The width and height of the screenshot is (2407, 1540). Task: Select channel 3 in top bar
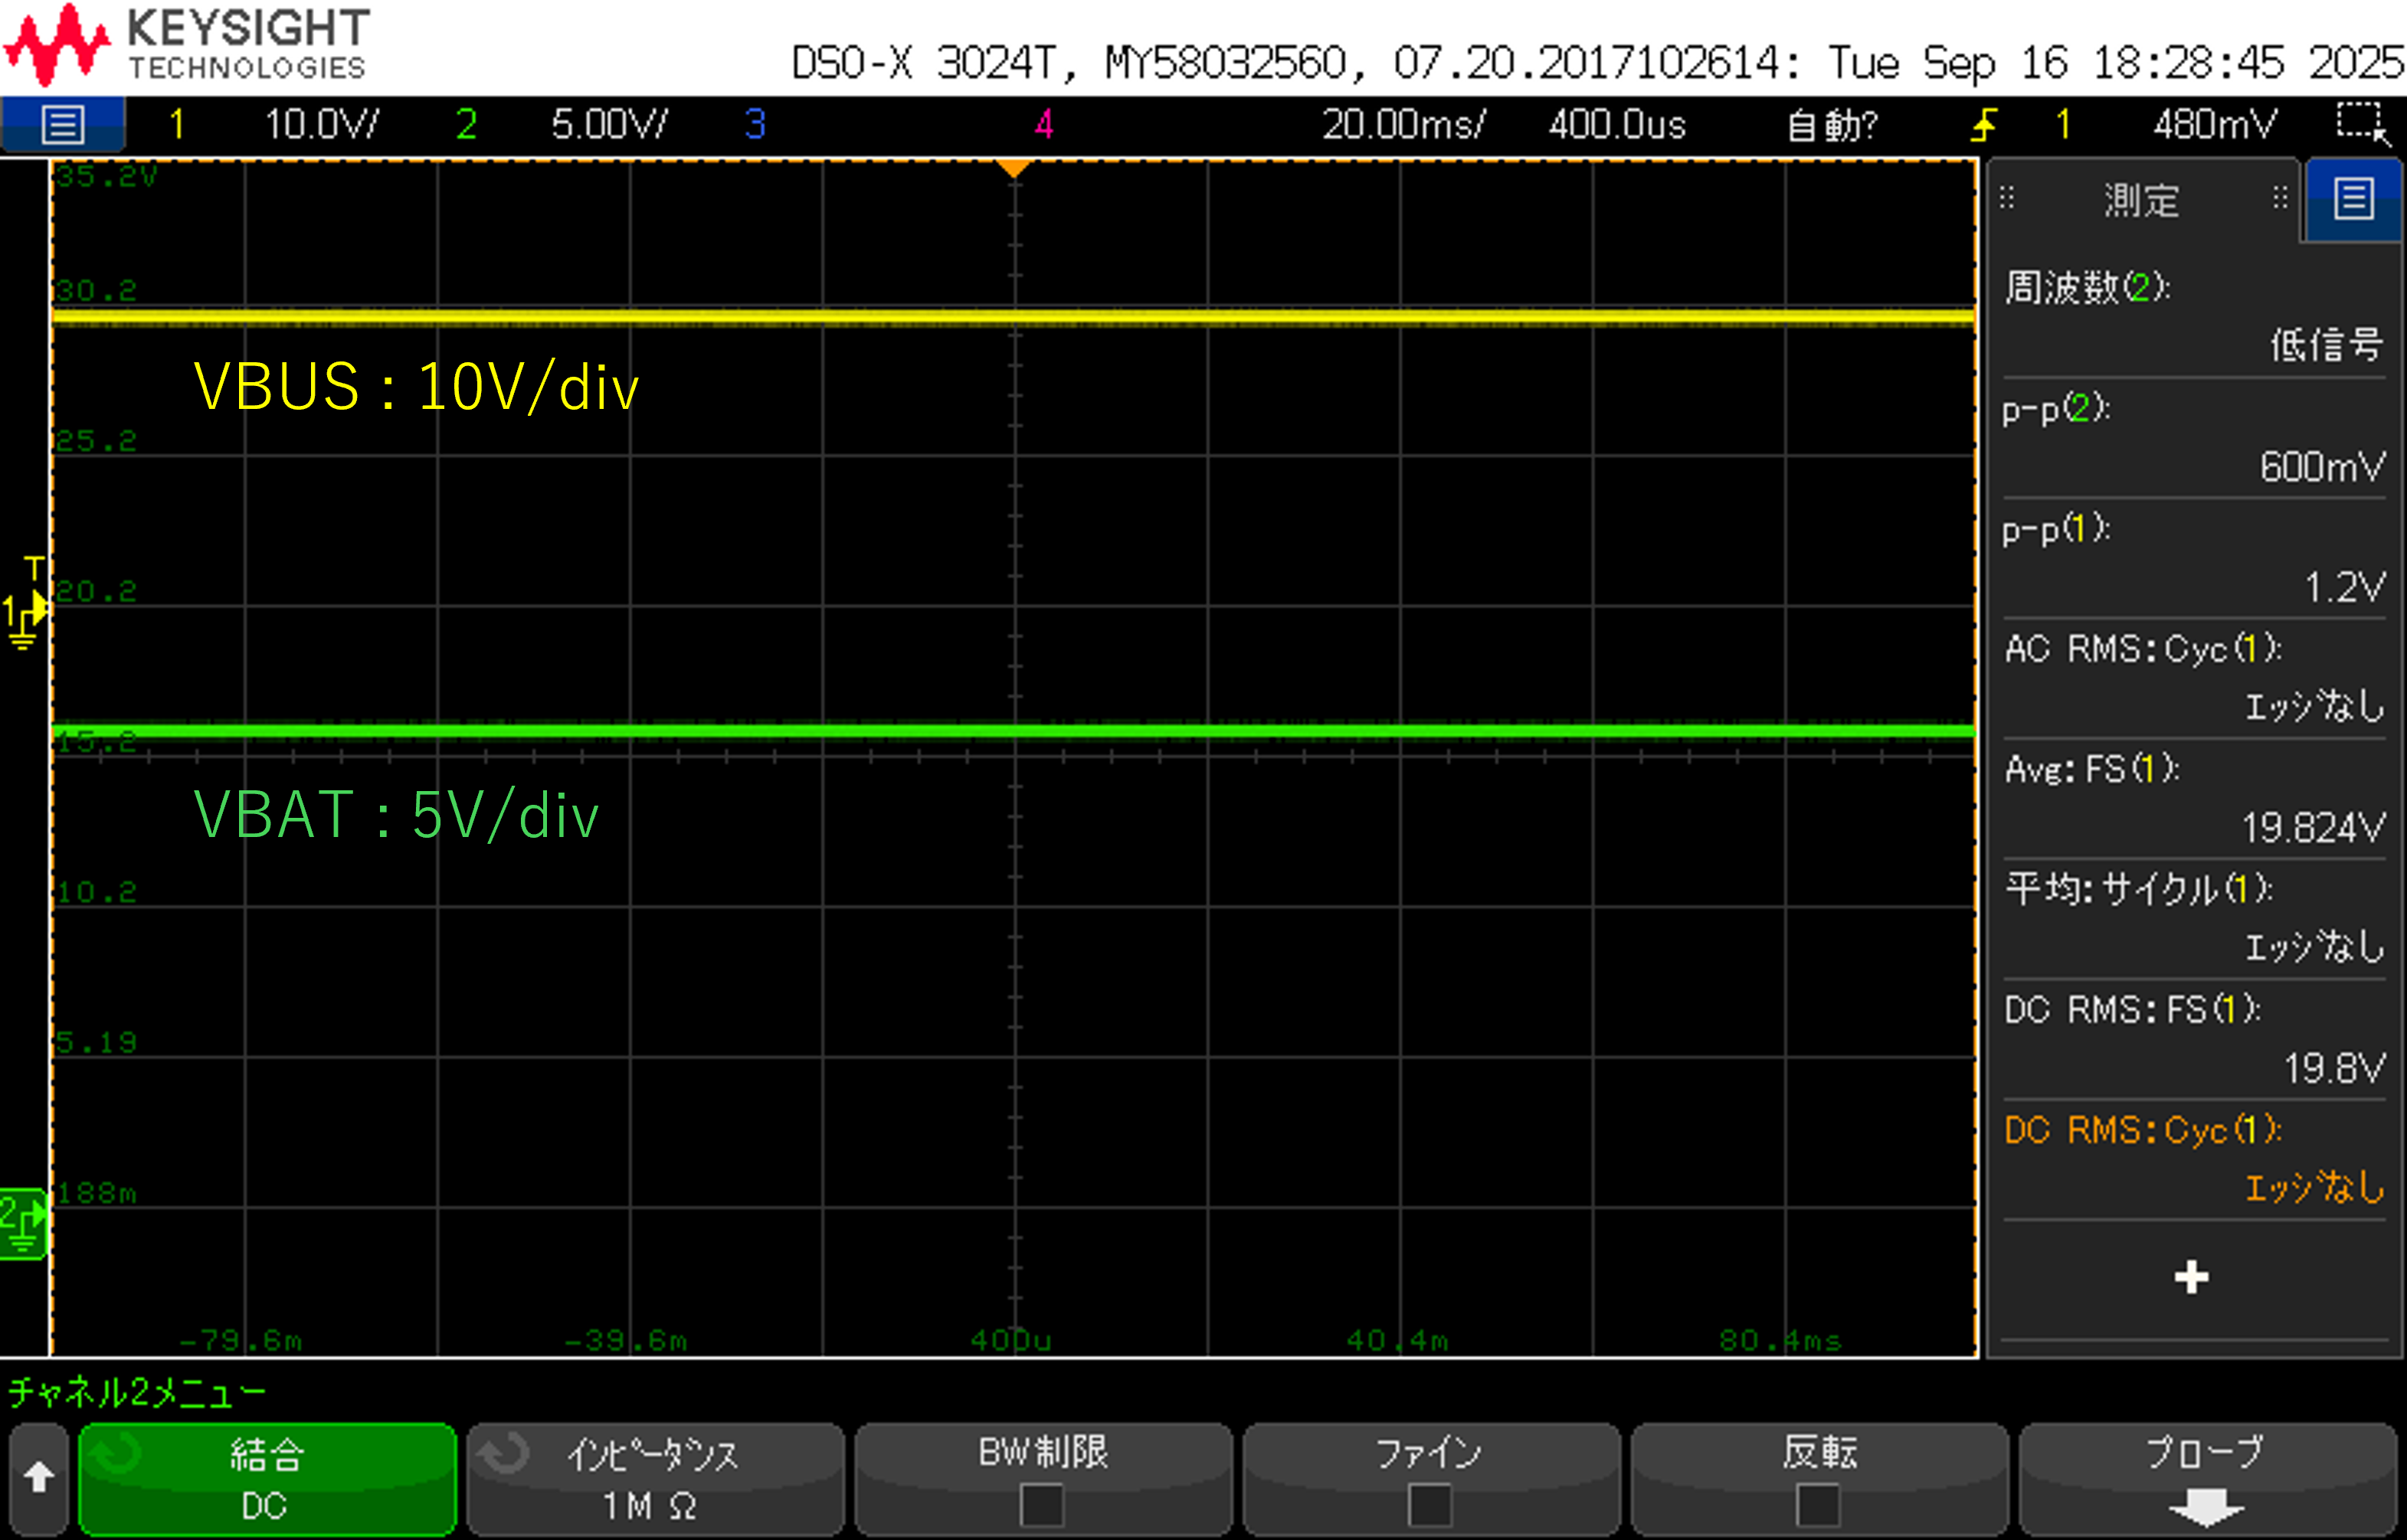755,125
